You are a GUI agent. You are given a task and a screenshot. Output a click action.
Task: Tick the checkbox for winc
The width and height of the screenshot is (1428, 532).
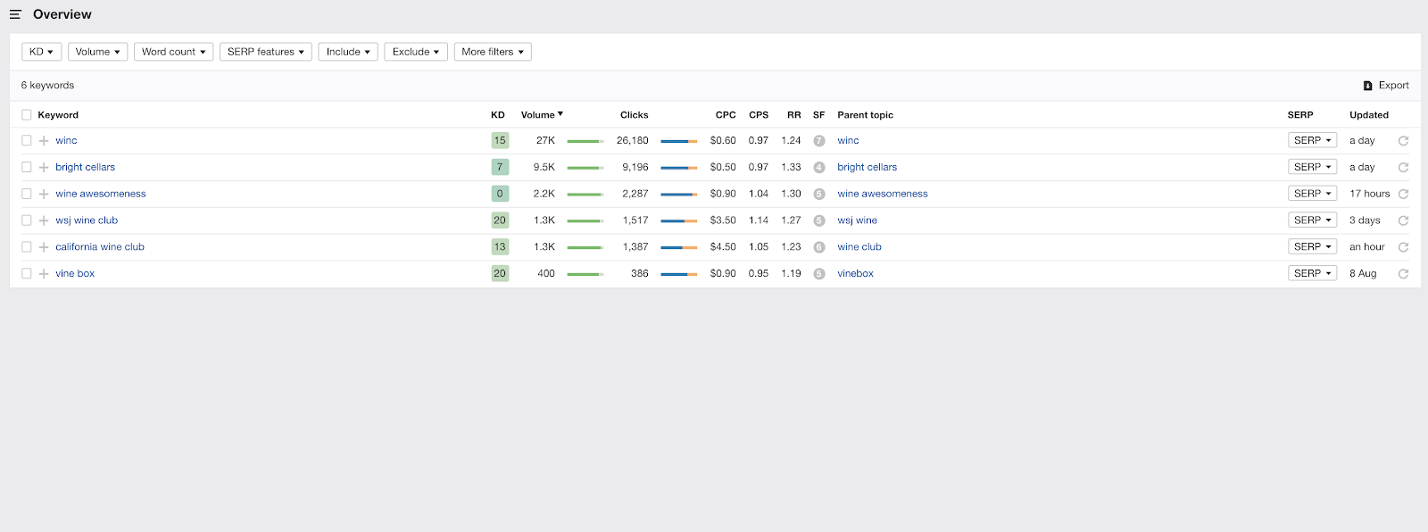point(27,141)
